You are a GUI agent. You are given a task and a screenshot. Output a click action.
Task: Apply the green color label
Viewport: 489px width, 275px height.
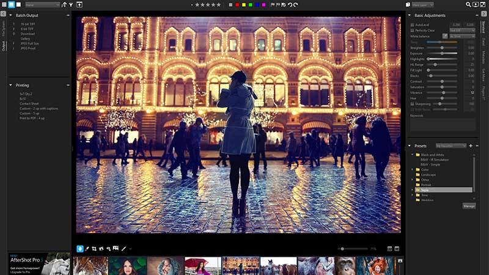251,5
